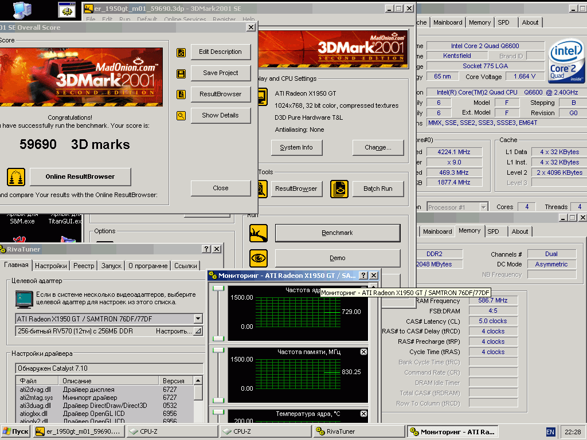587x440 pixels.
Task: Click the Demo eye icon in 3DMark
Action: coord(259,258)
